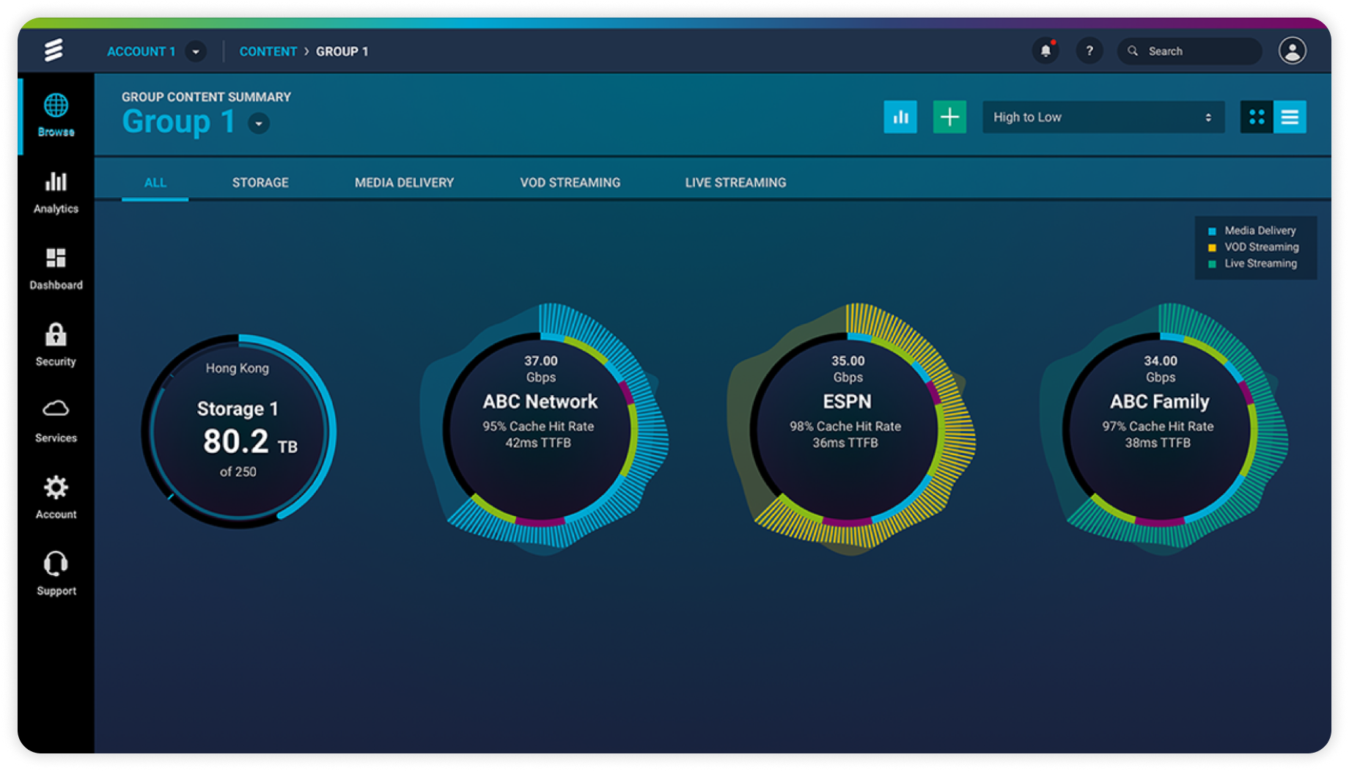
Task: Open the High to Low sort dropdown
Action: point(1103,117)
